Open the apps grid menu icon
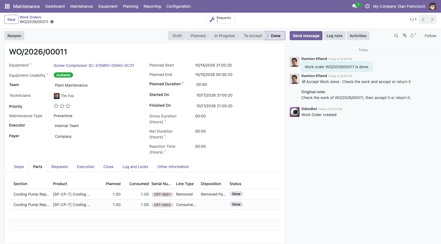 7,6
